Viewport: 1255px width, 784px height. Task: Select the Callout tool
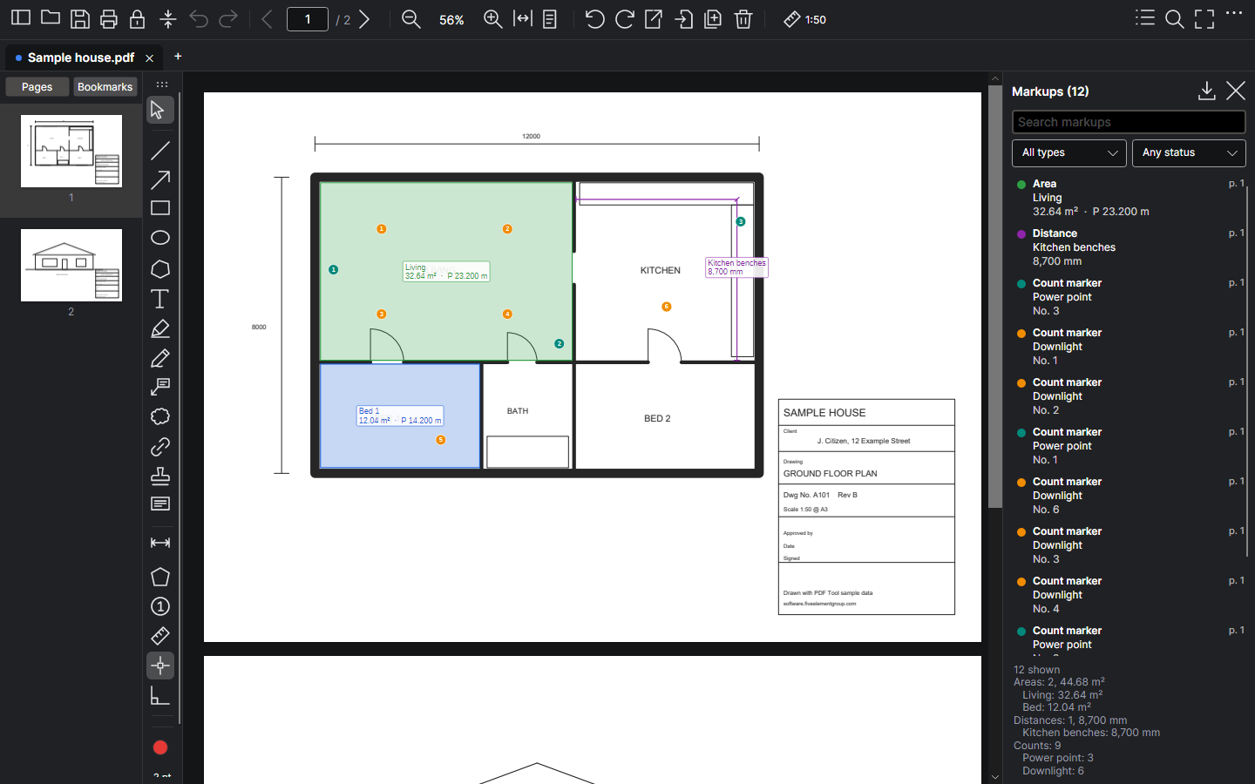[160, 387]
